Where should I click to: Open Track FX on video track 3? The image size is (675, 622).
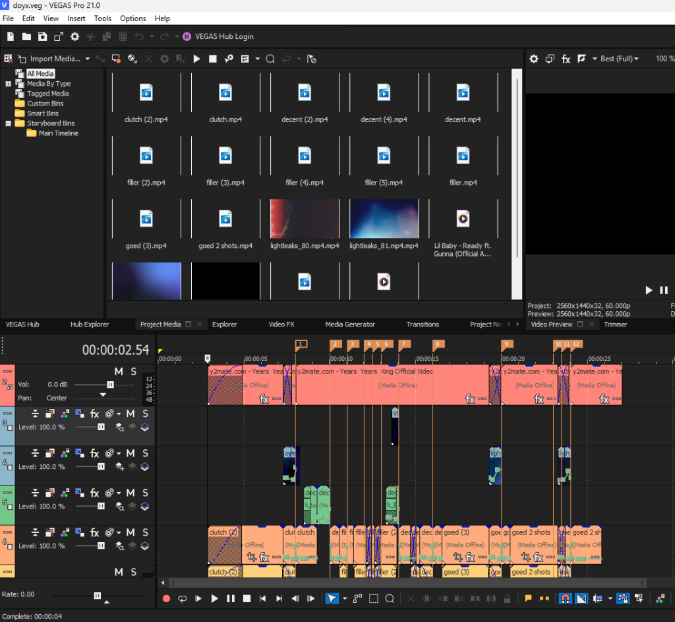[95, 414]
